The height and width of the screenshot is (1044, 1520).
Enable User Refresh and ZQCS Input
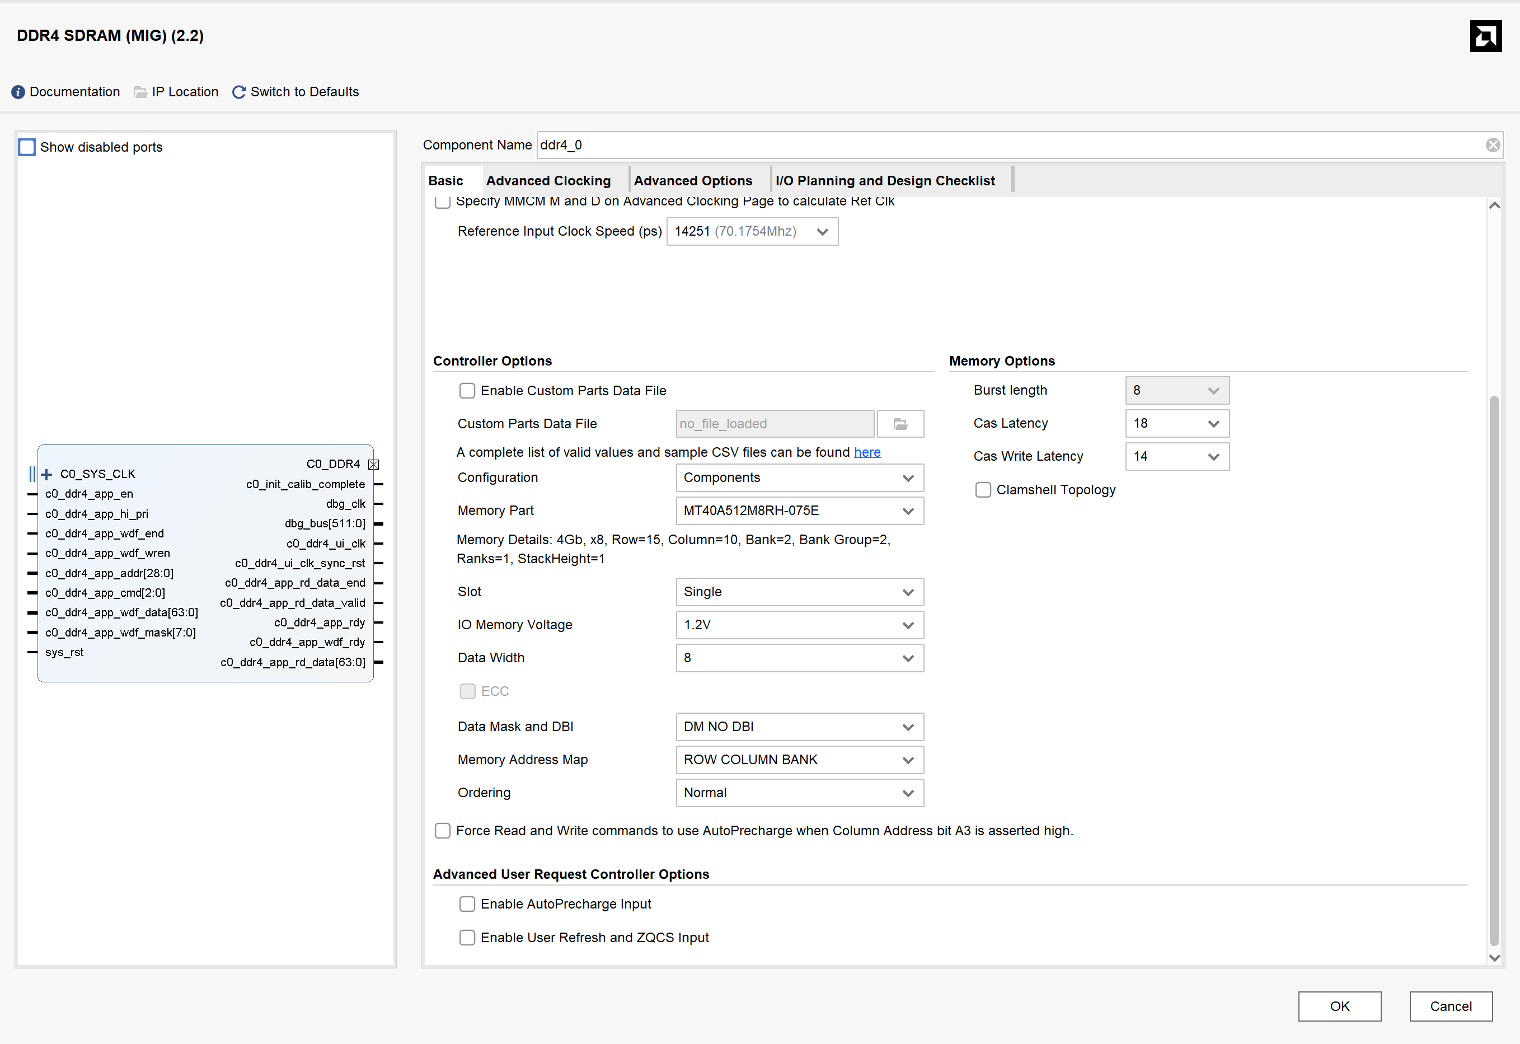pyautogui.click(x=467, y=938)
